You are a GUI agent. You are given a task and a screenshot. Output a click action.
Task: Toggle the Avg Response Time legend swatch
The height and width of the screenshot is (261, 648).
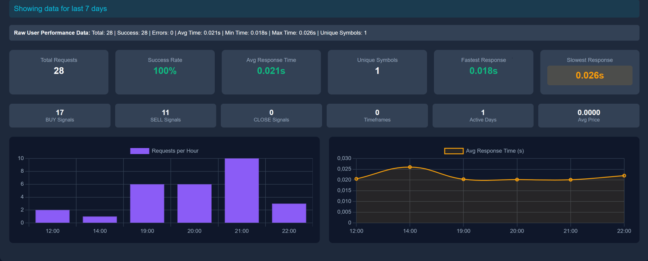pos(454,151)
